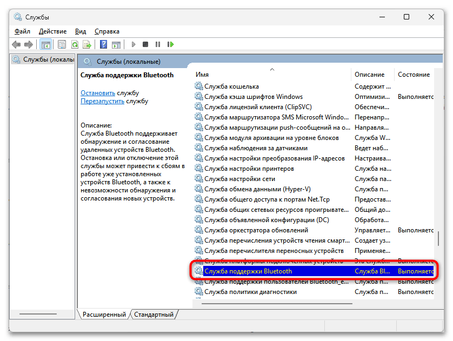Select Служба политики диагностики

point(314,292)
